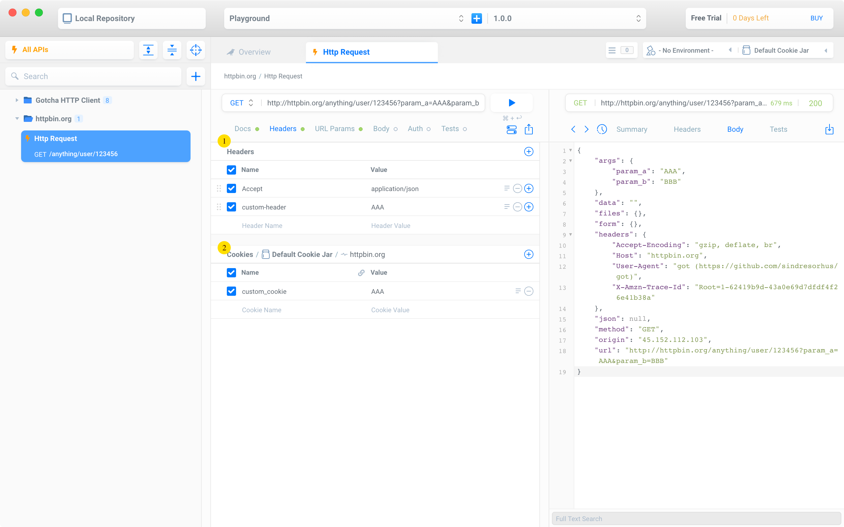
Task: Open the GET method dropdown
Action: tap(241, 103)
